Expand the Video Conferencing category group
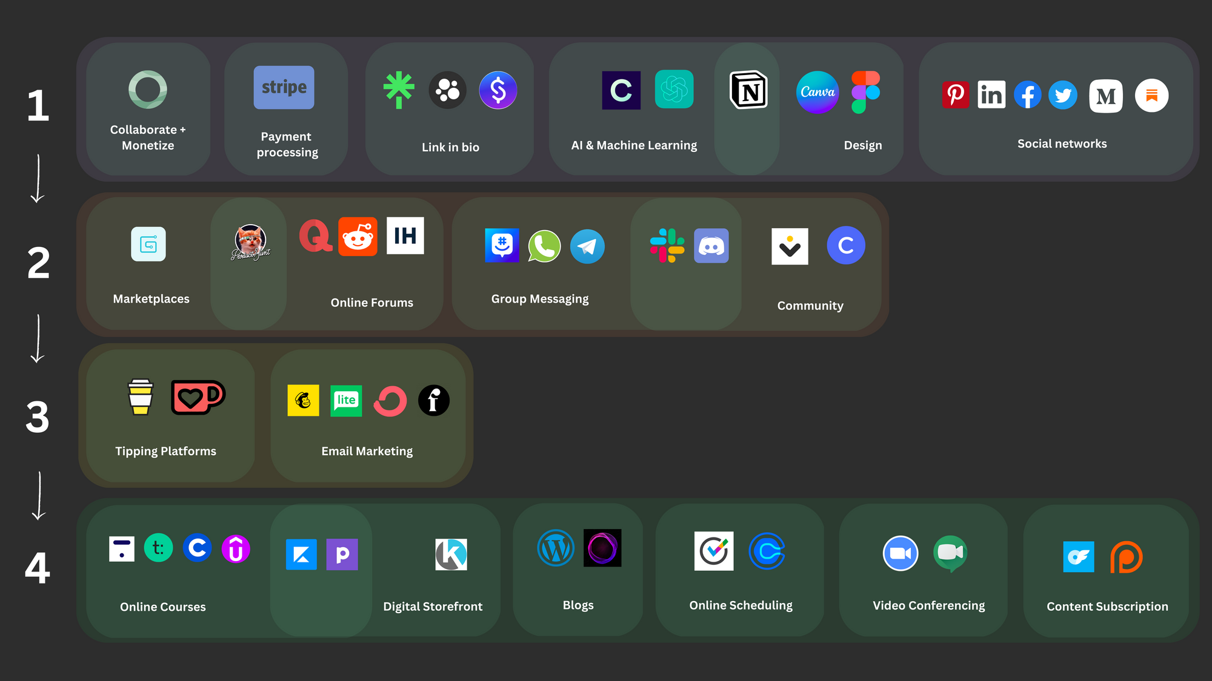 tap(929, 570)
